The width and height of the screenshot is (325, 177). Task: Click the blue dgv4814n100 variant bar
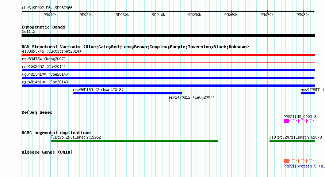click(x=168, y=86)
